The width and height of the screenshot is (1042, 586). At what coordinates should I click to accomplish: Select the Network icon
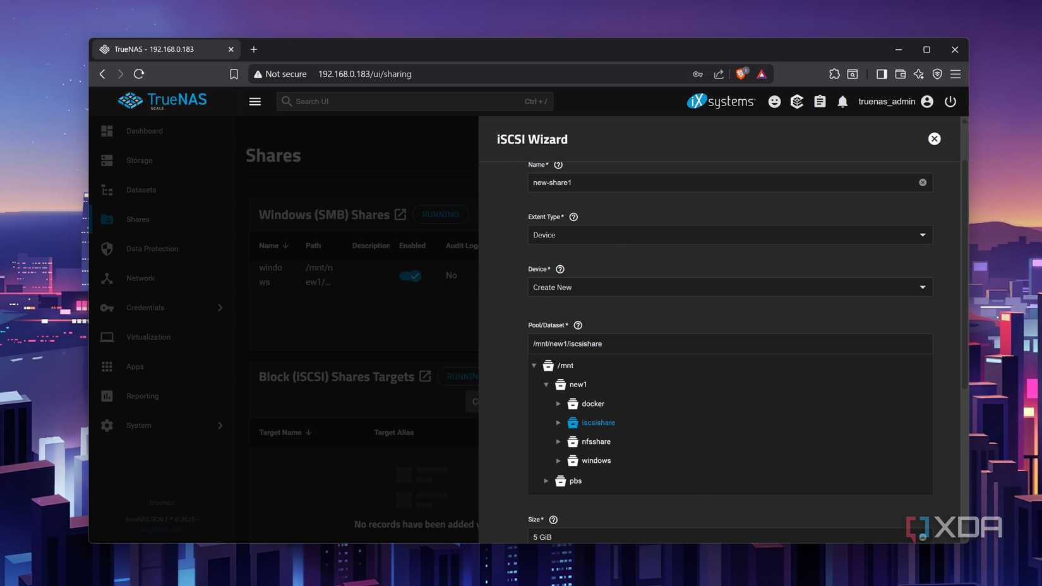click(x=106, y=278)
